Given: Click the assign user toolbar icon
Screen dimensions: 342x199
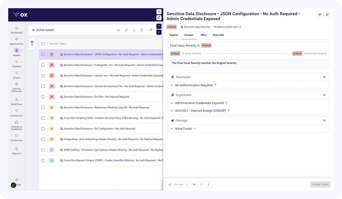Looking at the screenshot, I should (x=134, y=30).
